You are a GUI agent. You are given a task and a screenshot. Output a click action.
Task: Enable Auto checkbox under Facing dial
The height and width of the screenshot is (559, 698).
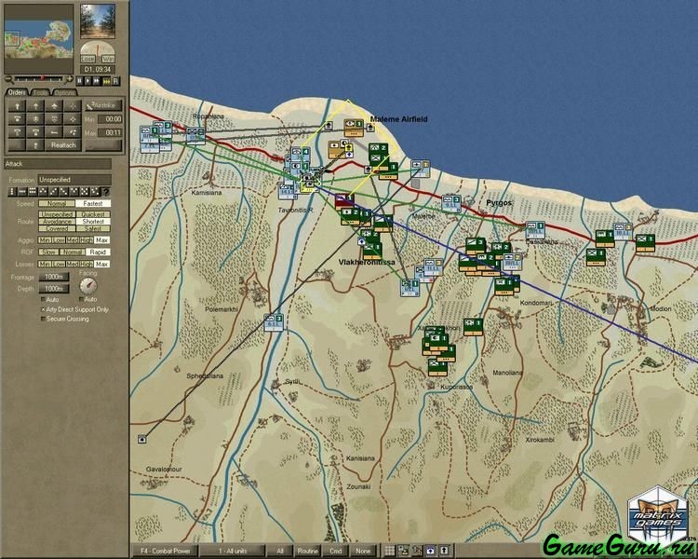(82, 299)
